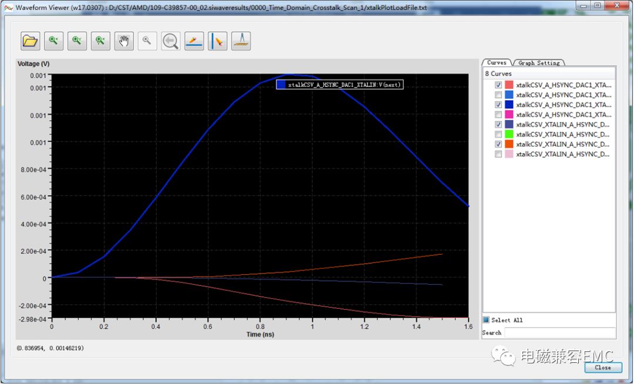634x384 pixels.
Task: Activate the pan hand tool
Action: (x=124, y=41)
